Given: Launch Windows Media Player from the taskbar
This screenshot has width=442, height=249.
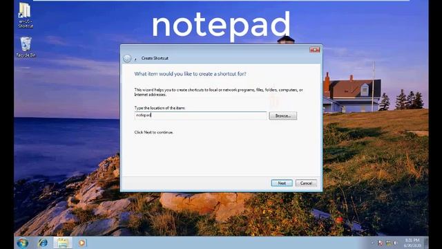Looking at the screenshot, I should pos(82,243).
